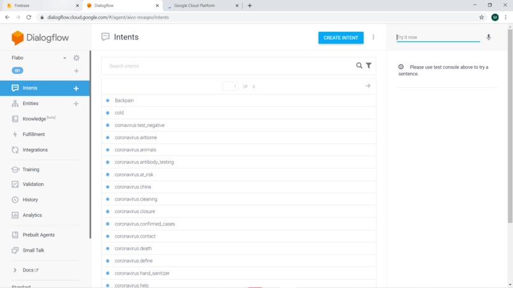The image size is (513, 288).
Task: Open cornavirus.test_negative intent
Action: [239, 125]
